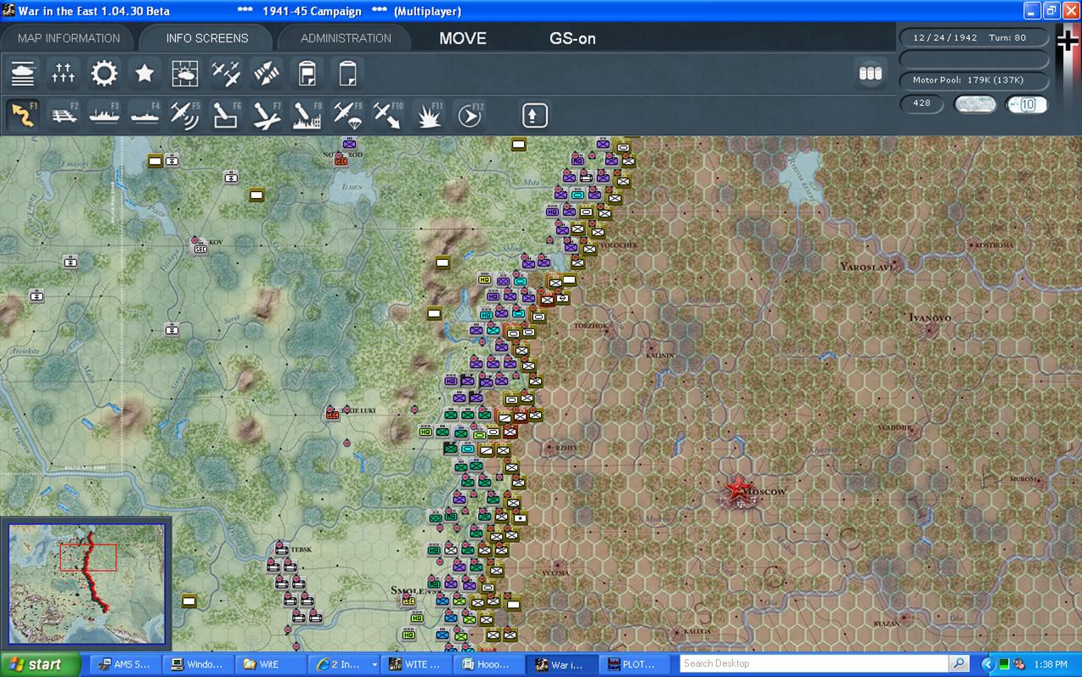Click the star victory screen icon

tap(144, 73)
